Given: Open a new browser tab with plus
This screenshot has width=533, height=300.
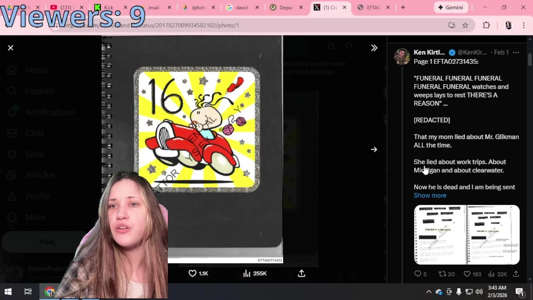Looking at the screenshot, I should [x=403, y=7].
